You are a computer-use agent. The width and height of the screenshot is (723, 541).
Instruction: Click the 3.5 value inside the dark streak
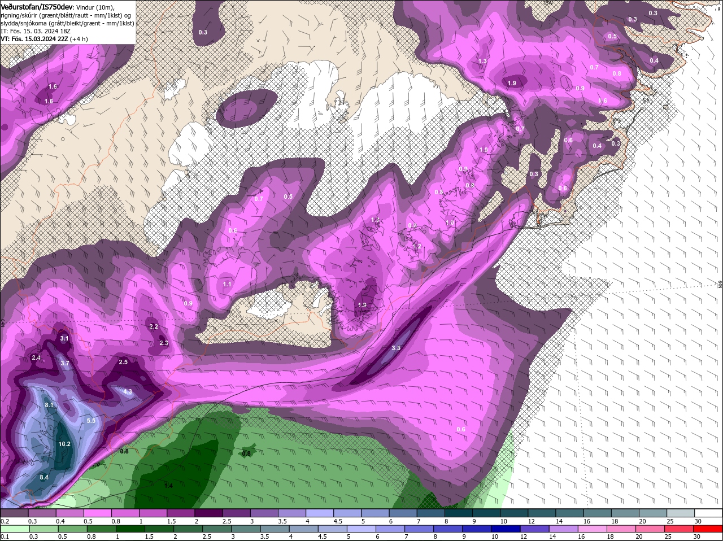[396, 348]
